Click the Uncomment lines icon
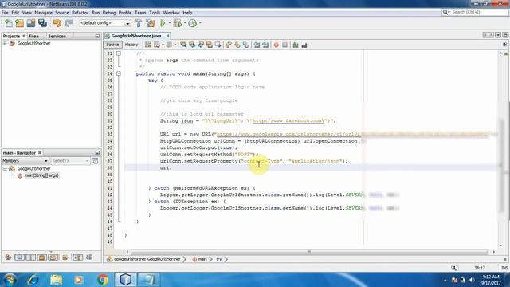 (x=304, y=45)
